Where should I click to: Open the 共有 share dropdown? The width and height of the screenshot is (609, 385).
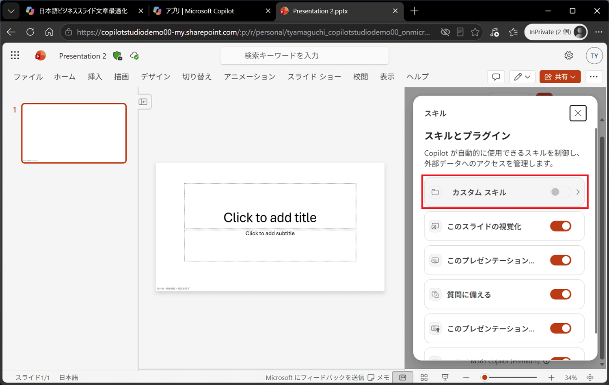(560, 77)
